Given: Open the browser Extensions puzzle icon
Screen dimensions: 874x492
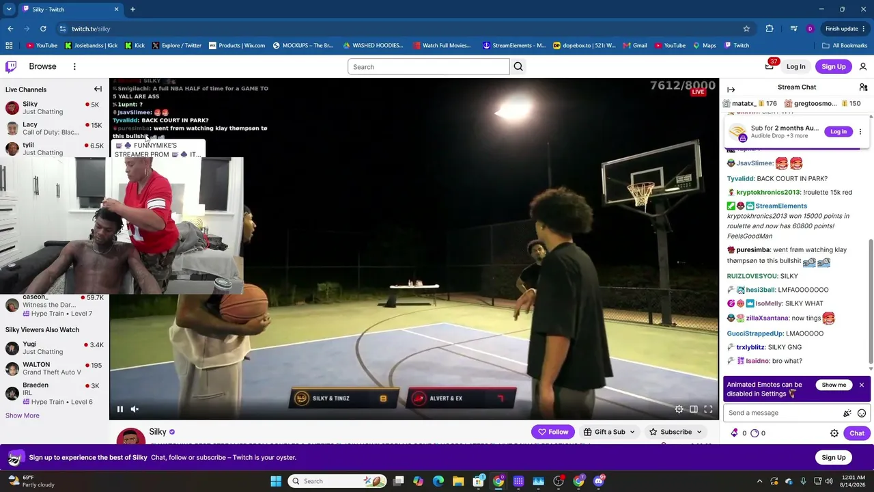Looking at the screenshot, I should coord(770,29).
